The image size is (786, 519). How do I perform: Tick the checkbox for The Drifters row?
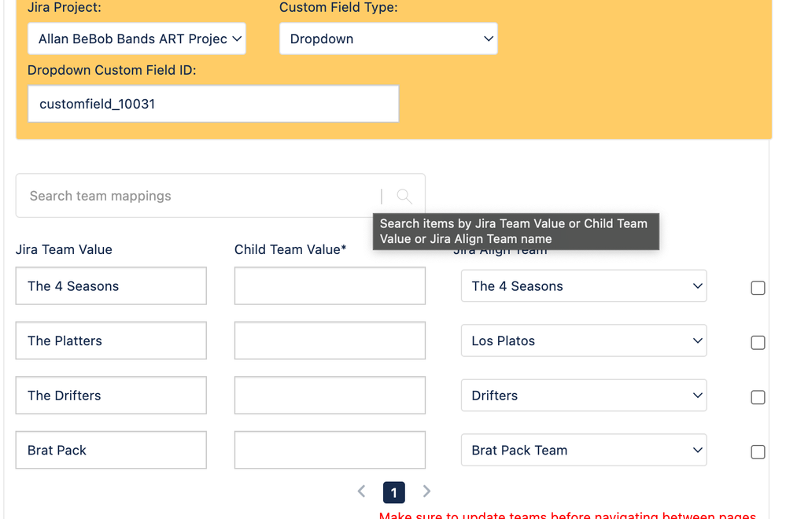758,397
